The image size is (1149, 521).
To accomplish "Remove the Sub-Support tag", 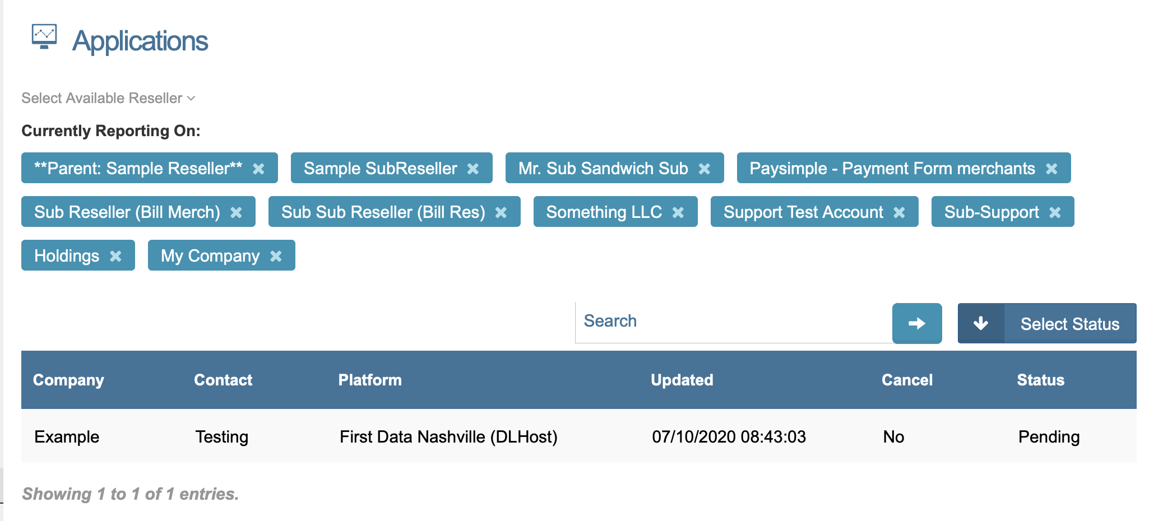I will coord(1055,212).
